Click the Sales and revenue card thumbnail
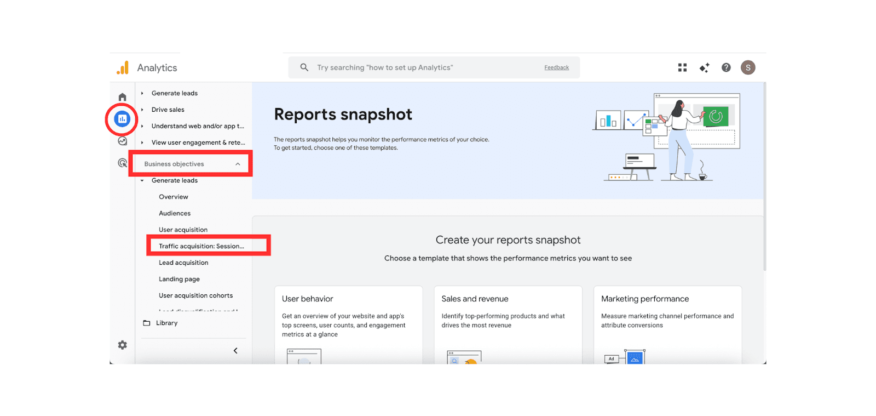The height and width of the screenshot is (416, 876). click(464, 357)
